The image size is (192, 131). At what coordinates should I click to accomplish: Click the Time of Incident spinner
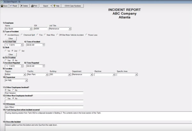[44, 45]
